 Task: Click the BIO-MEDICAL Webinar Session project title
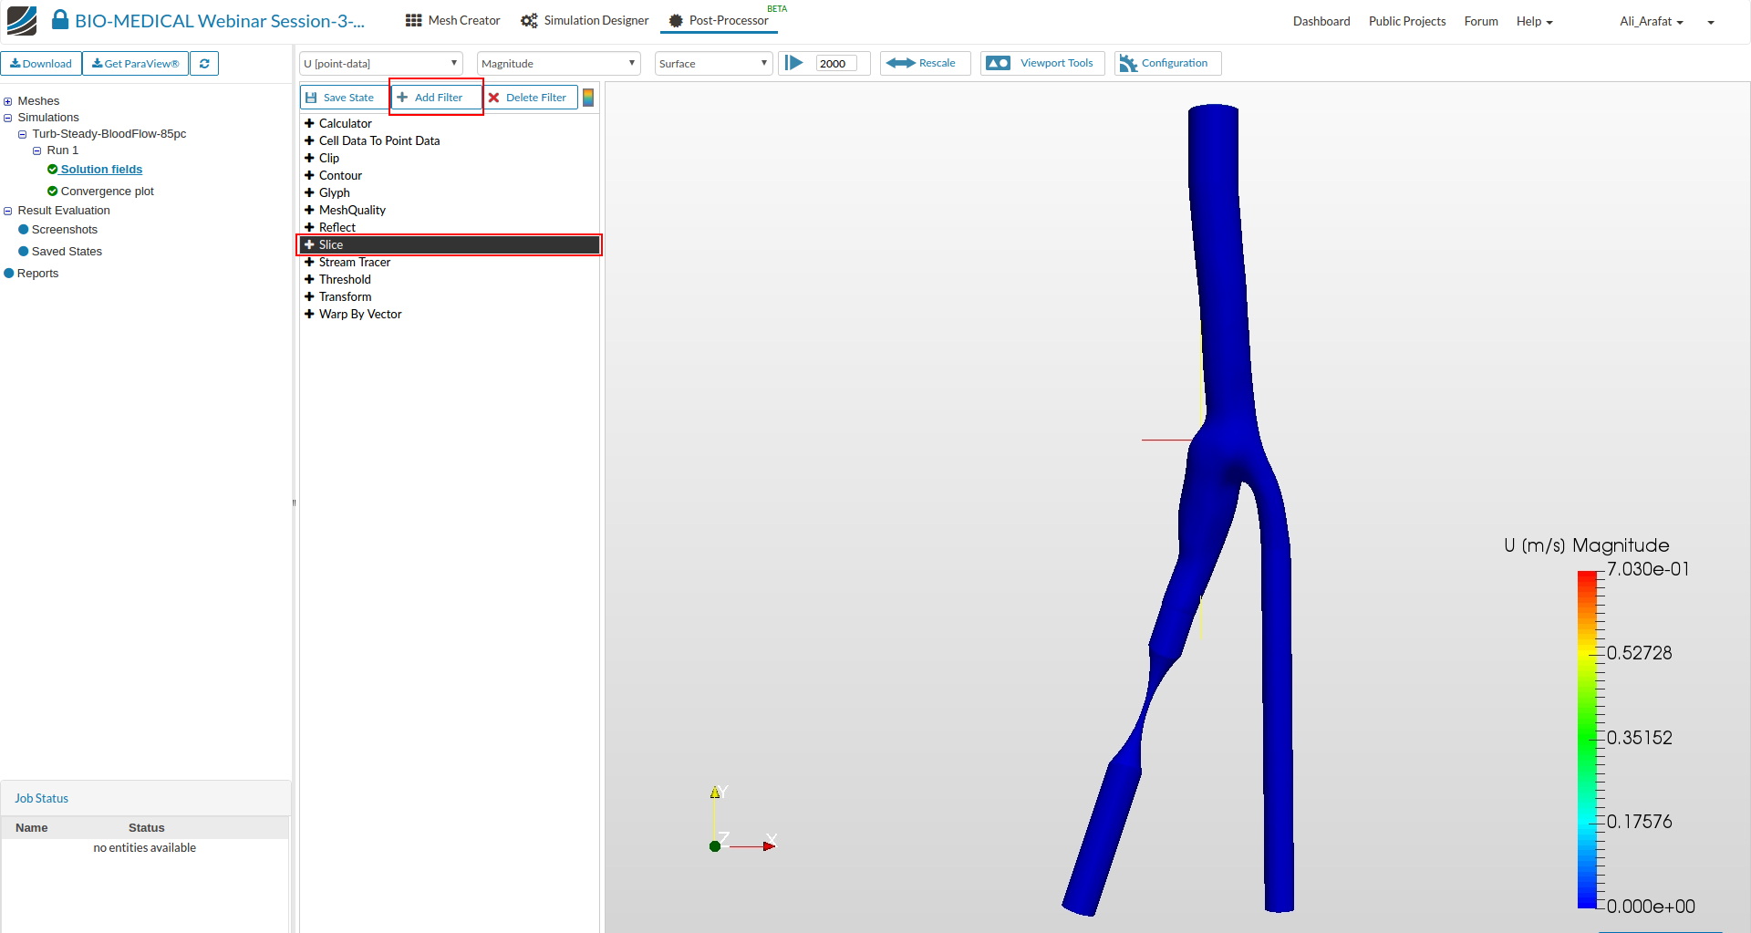[220, 20]
